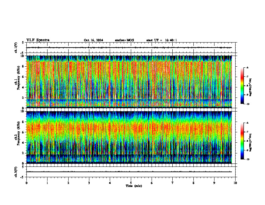
Task: Click the ch.2 spectrogram color scale bar
Action: click(x=242, y=141)
